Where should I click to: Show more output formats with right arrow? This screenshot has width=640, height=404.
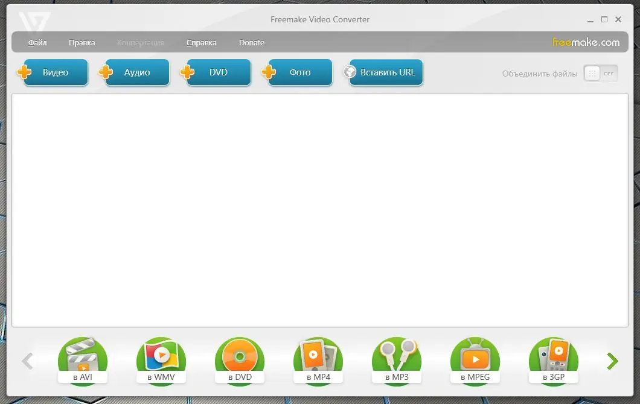pyautogui.click(x=612, y=360)
